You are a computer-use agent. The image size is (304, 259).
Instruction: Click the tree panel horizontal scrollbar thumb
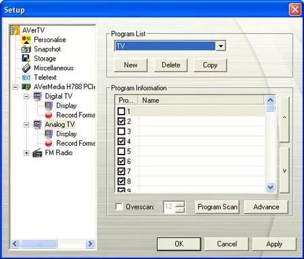click(39, 243)
